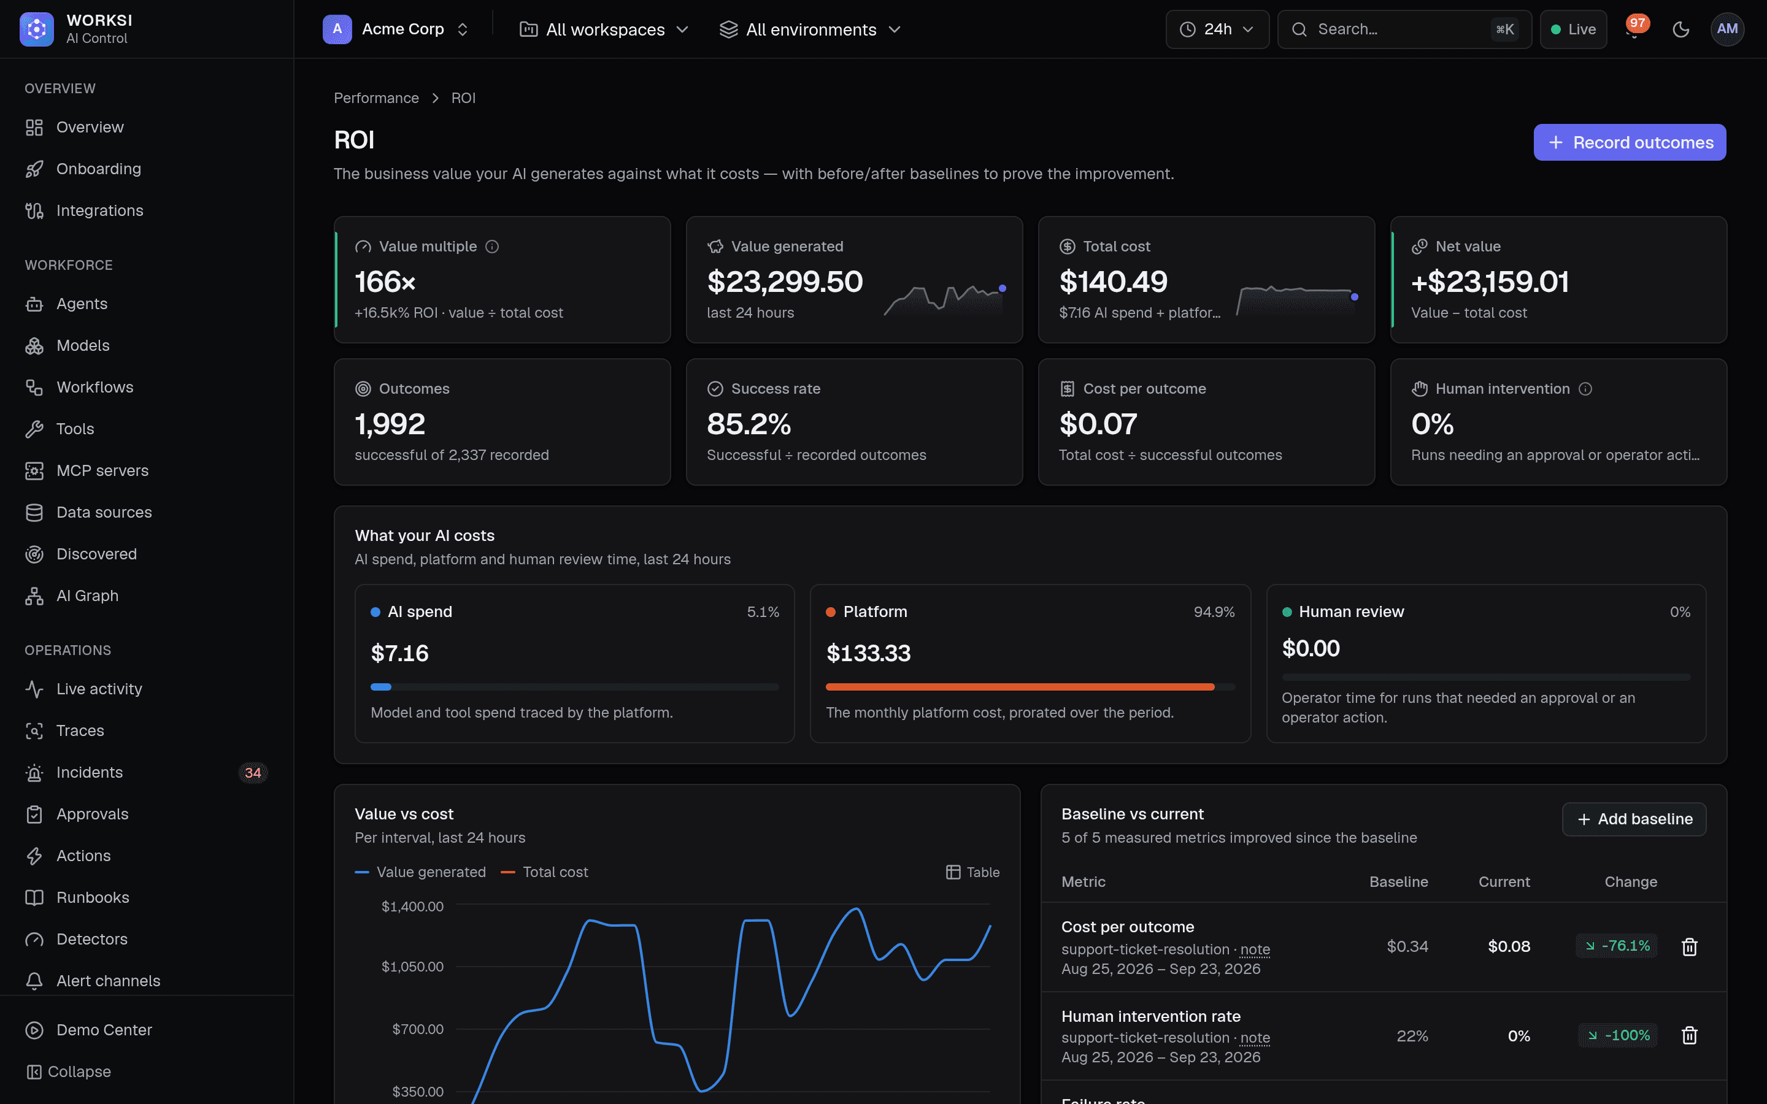Expand All environments dropdown

click(x=810, y=29)
